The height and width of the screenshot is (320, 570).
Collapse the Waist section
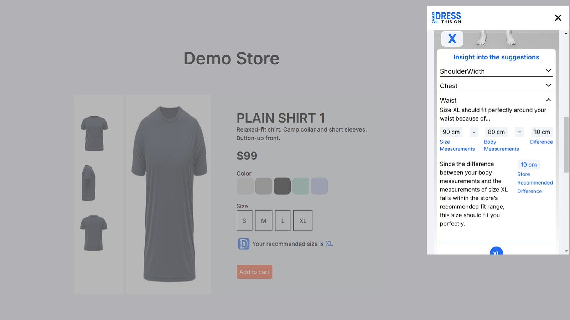496,100
